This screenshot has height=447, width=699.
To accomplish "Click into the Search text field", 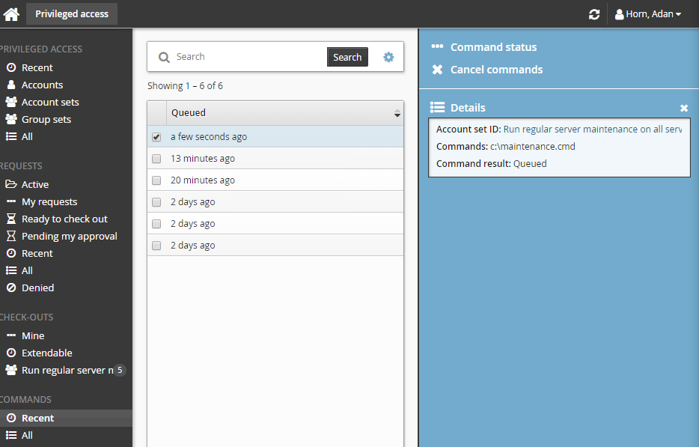I will pos(248,57).
